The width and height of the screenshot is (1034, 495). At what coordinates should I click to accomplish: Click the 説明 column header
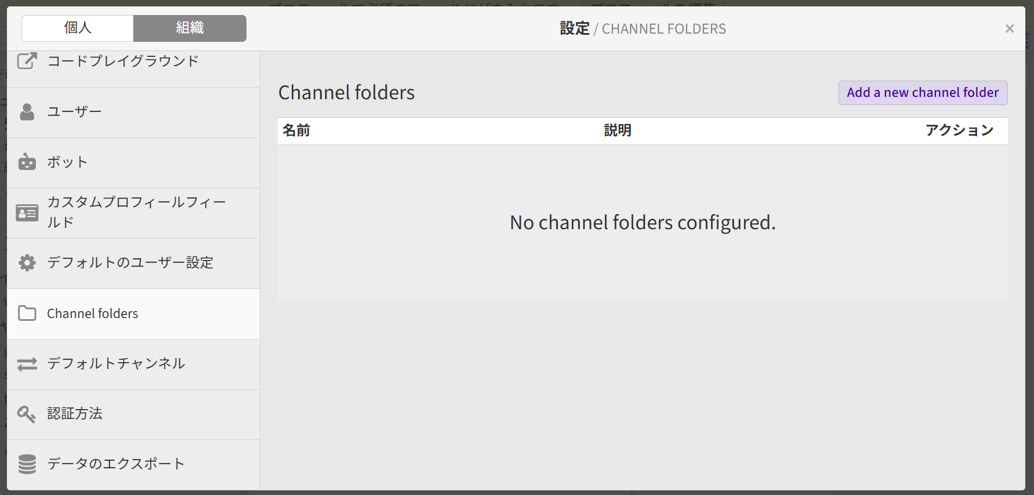pyautogui.click(x=617, y=131)
